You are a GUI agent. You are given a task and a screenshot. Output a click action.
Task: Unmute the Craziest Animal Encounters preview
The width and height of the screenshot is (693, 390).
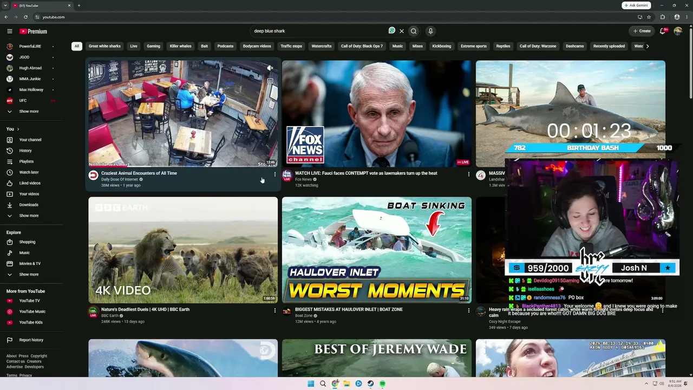[270, 68]
